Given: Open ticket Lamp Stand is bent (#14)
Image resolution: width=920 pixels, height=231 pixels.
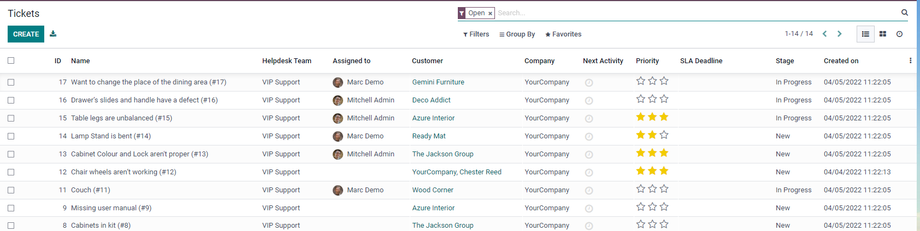Looking at the screenshot, I should point(111,136).
